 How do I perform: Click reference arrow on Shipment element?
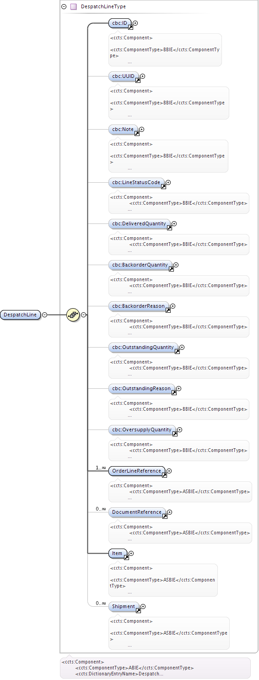[139, 611]
